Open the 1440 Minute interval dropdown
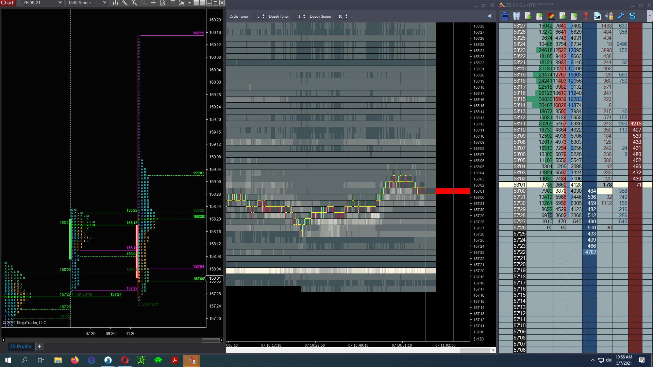The height and width of the screenshot is (367, 653). 87,3
